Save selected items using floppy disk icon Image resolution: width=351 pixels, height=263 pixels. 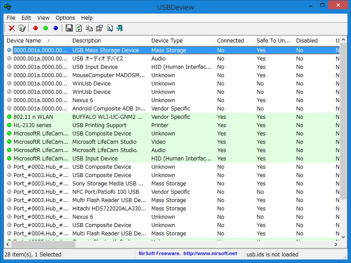(x=69, y=28)
